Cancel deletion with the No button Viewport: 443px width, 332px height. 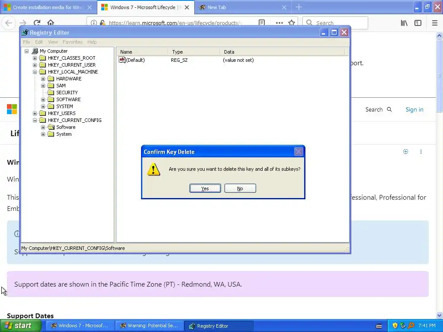pyautogui.click(x=240, y=188)
